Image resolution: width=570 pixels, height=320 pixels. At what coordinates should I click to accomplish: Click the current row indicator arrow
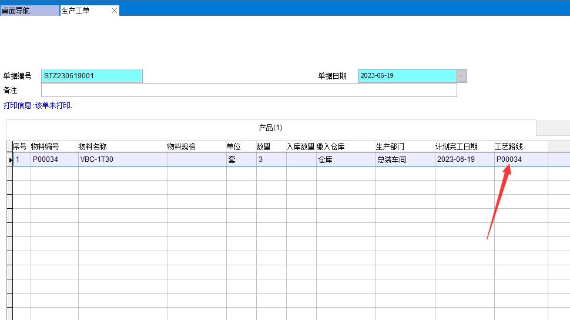click(10, 160)
